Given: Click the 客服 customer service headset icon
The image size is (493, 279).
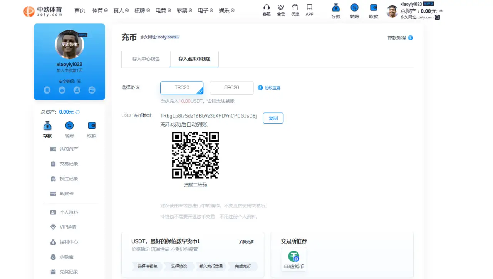Looking at the screenshot, I should tap(267, 8).
